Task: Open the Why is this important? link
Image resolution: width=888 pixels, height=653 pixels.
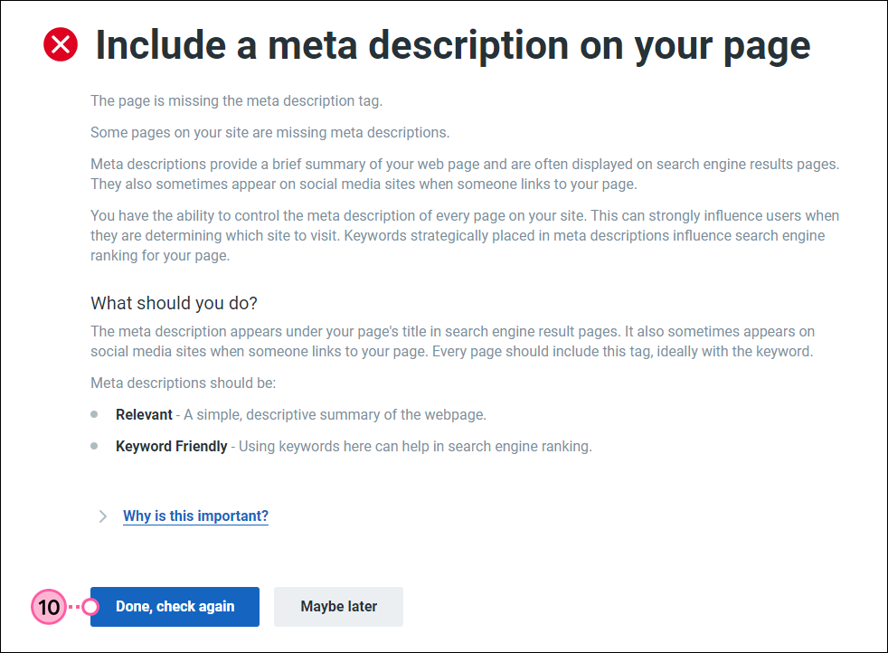Action: 195,516
